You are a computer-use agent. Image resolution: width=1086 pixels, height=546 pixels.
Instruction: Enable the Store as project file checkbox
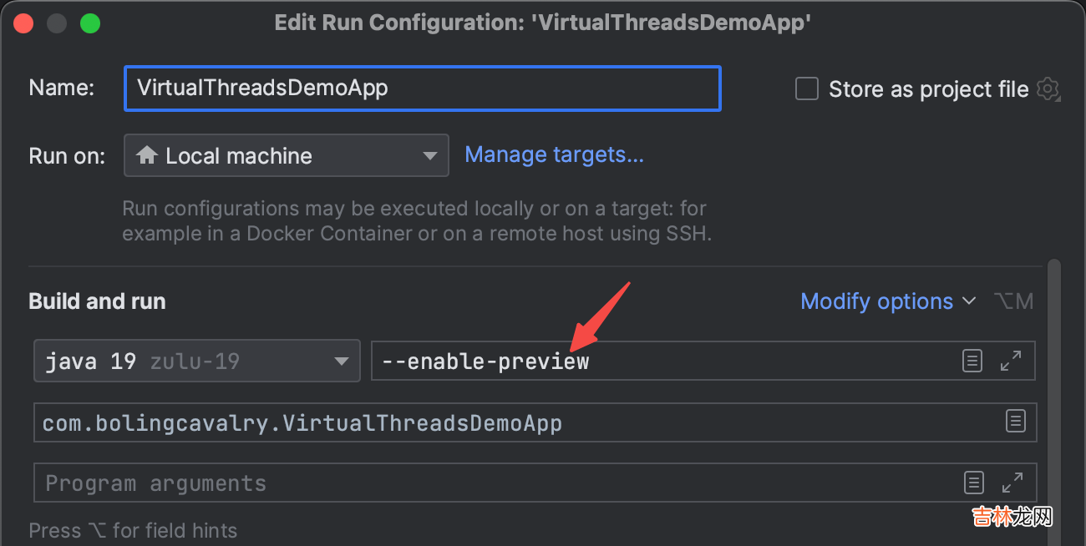[x=807, y=88]
